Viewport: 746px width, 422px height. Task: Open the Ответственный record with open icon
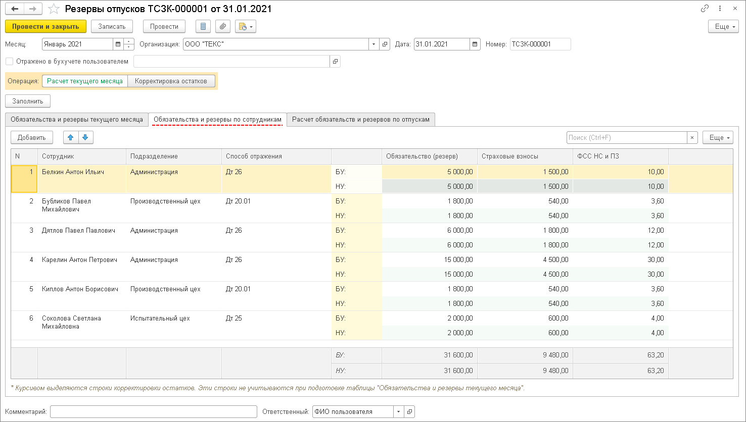click(x=409, y=412)
